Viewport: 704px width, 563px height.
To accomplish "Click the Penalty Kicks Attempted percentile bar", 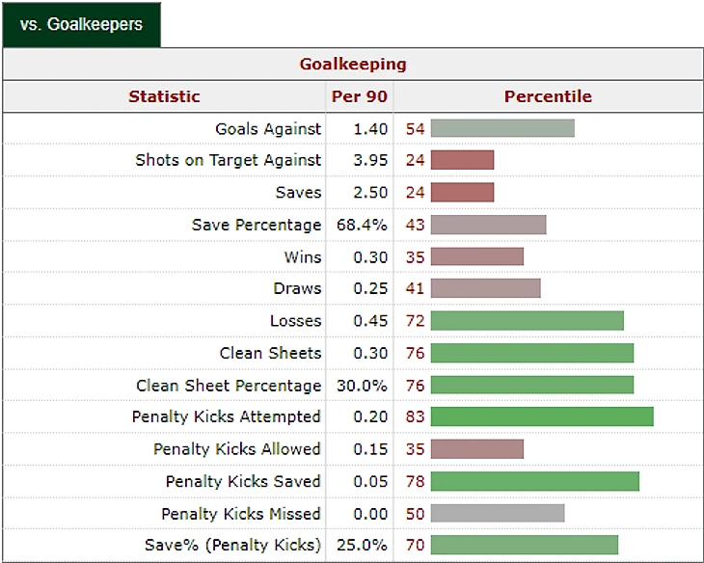I will point(542,416).
